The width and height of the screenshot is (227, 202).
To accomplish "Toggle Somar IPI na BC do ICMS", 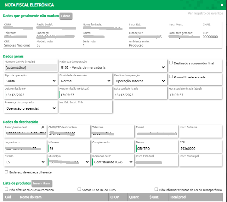I will click(79, 189).
